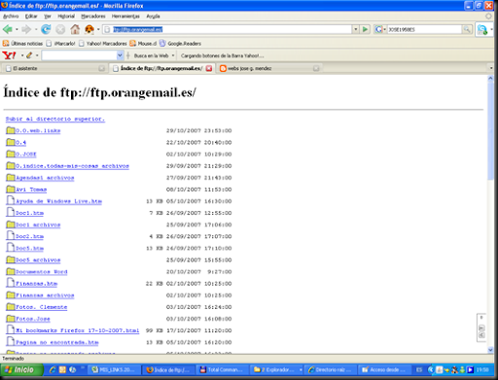Image resolution: width=498 pixels, height=380 pixels.
Task: Open the Fotos.Jose folder link
Action: [x=33, y=319]
